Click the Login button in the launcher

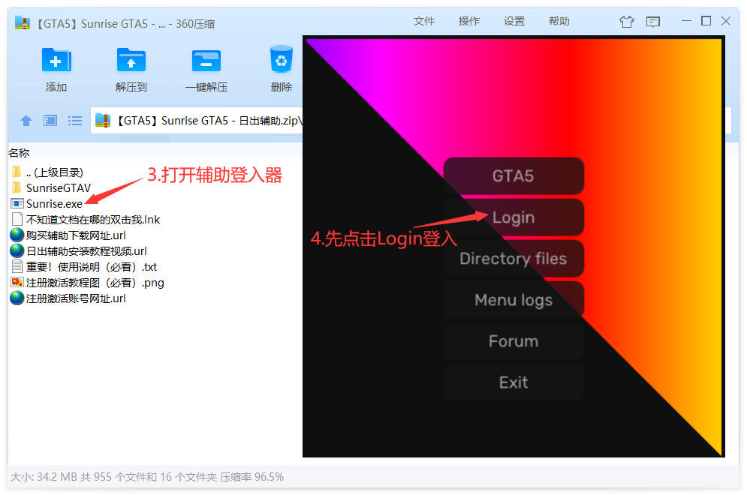514,217
